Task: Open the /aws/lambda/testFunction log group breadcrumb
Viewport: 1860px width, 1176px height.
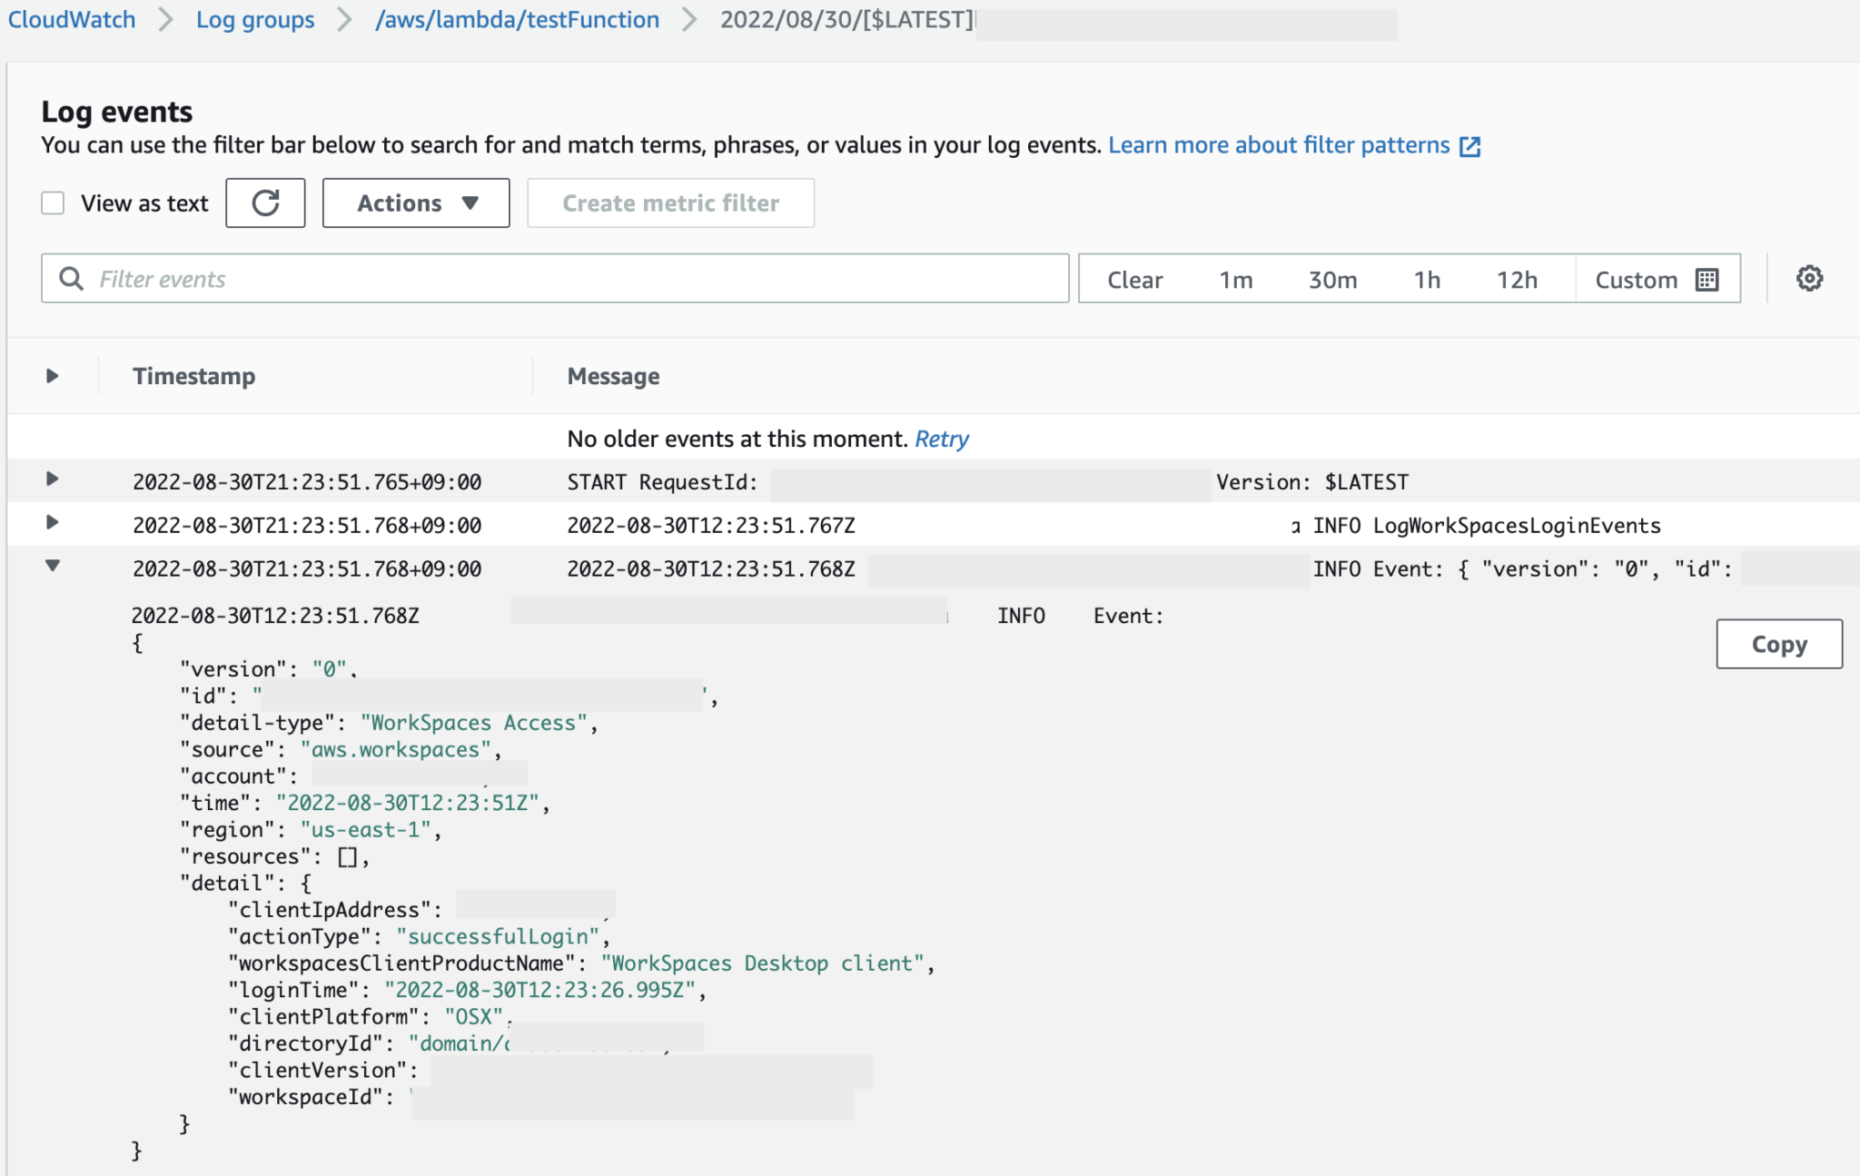Action: click(x=516, y=19)
